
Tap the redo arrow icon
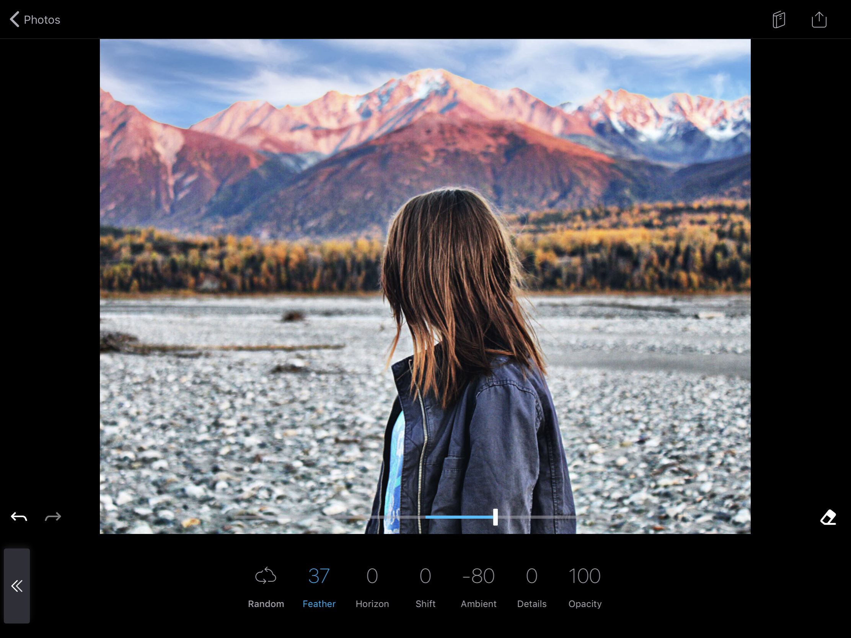coord(53,517)
